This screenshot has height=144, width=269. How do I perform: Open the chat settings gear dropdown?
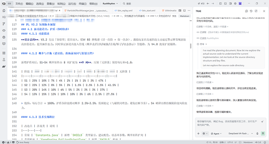tap(205, 133)
